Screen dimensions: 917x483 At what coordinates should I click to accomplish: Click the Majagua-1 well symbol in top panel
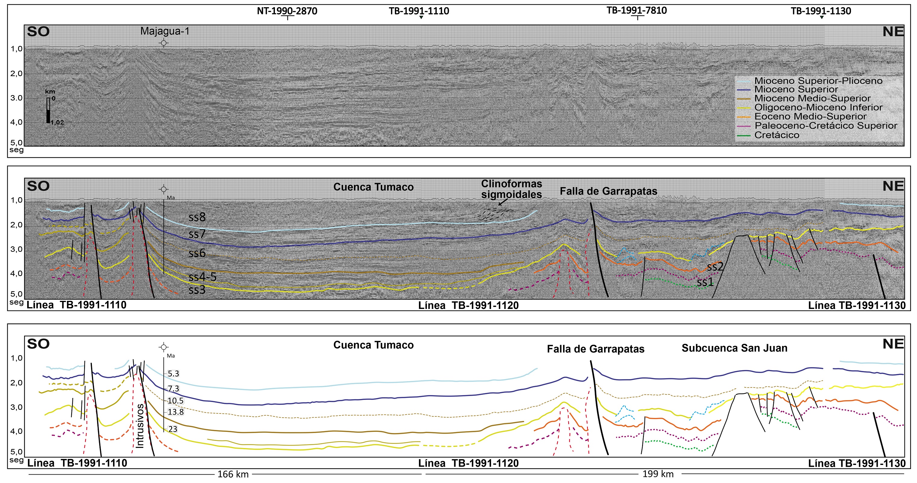(x=163, y=43)
